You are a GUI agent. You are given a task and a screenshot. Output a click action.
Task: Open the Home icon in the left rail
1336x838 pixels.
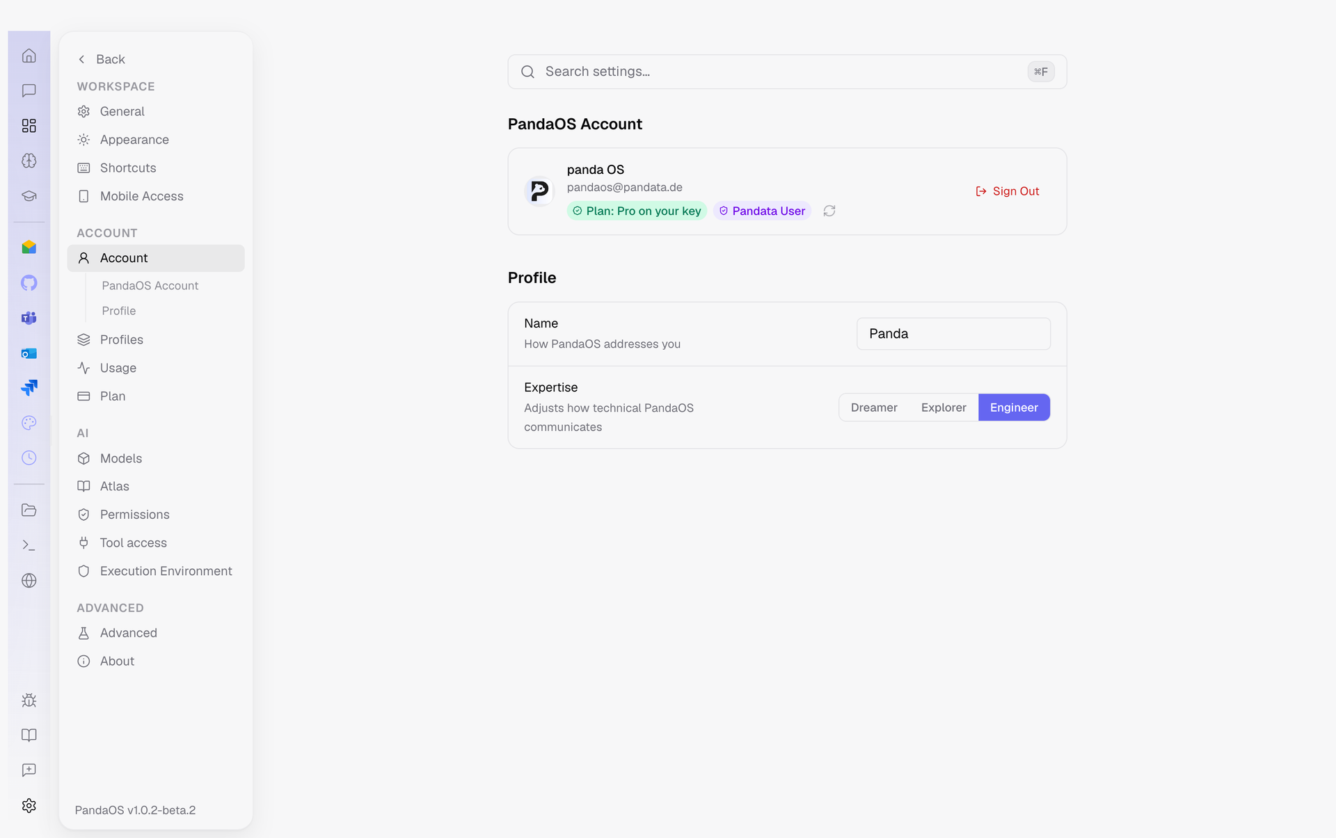pyautogui.click(x=29, y=56)
